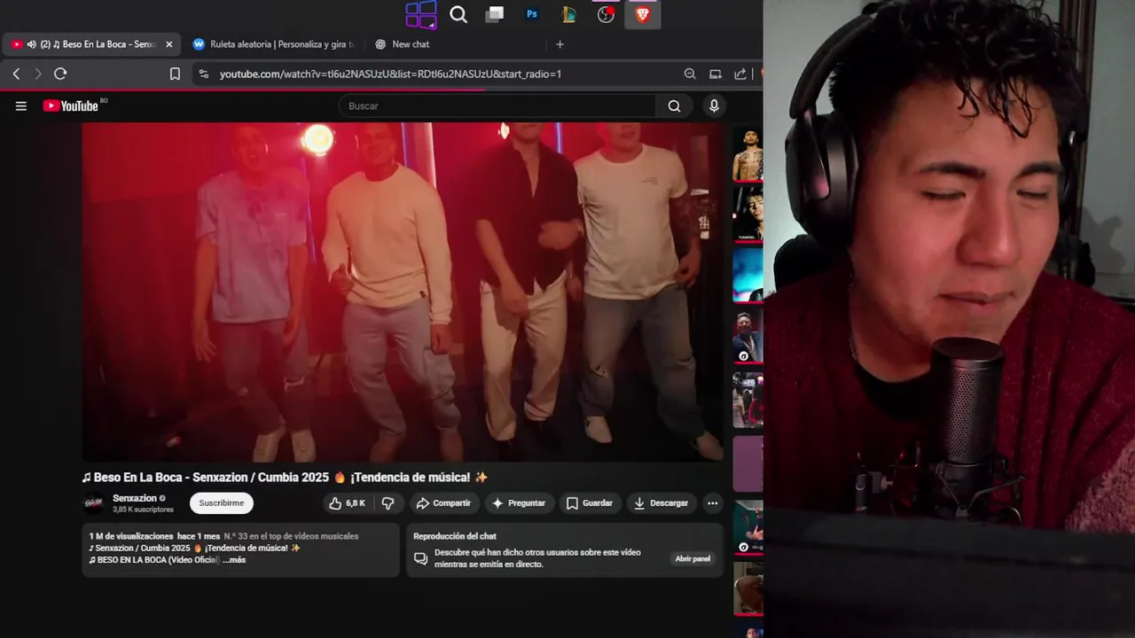The height and width of the screenshot is (638, 1135).
Task: Dislike the video
Action: pyautogui.click(x=387, y=503)
